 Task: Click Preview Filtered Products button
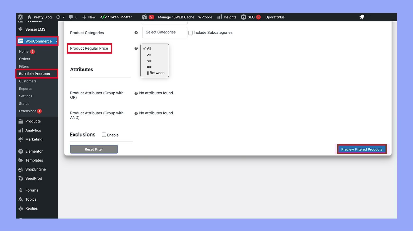tap(362, 149)
